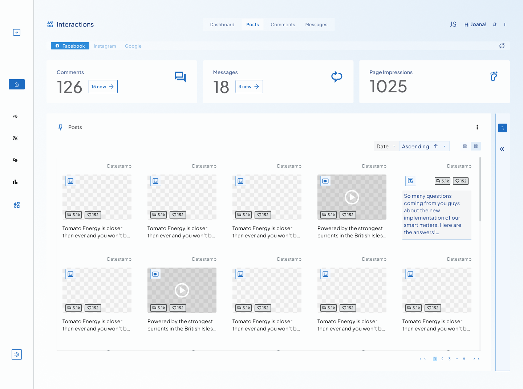This screenshot has width=523, height=389.
Task: Select the Interactions icon in the sidebar
Action: click(16, 205)
